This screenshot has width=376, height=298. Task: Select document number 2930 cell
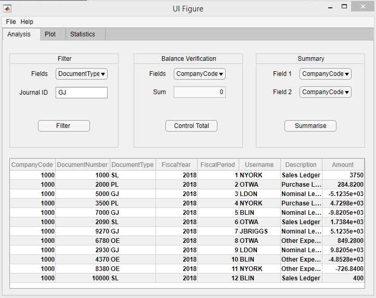pos(83,250)
